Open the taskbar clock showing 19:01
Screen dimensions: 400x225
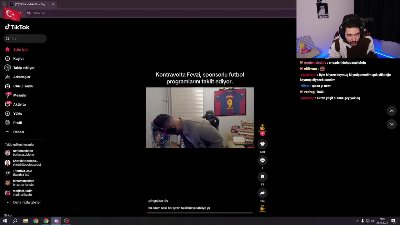(382, 221)
